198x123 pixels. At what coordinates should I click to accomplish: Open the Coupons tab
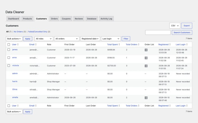click(66, 19)
